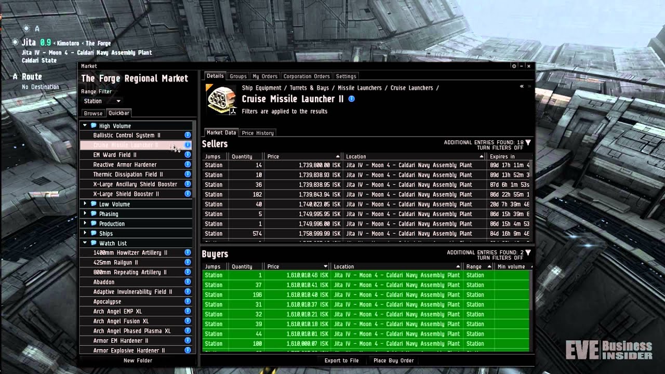665x374 pixels.
Task: Turn Sellers filters off
Action: coord(500,148)
